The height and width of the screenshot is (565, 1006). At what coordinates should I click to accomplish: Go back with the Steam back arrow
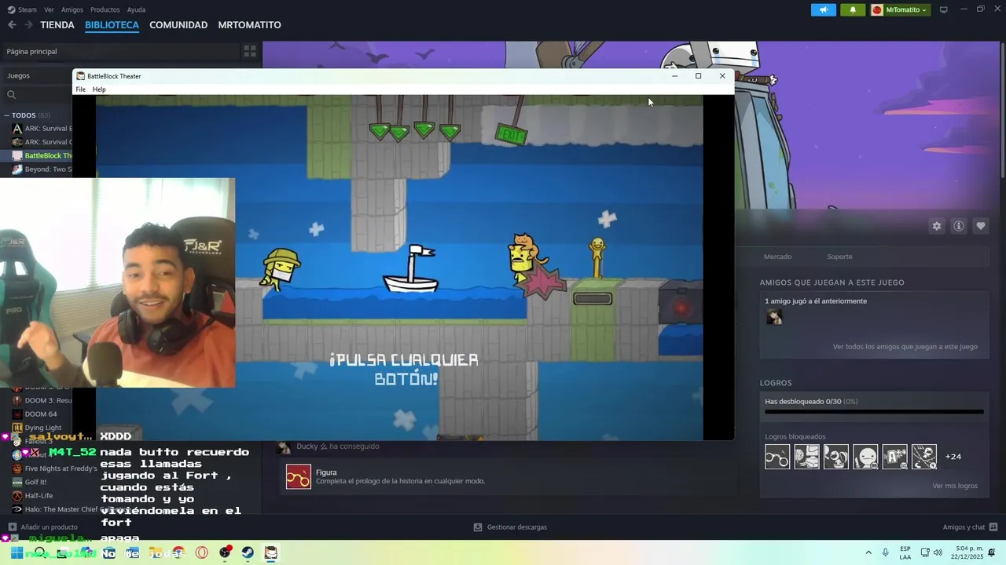click(x=12, y=25)
